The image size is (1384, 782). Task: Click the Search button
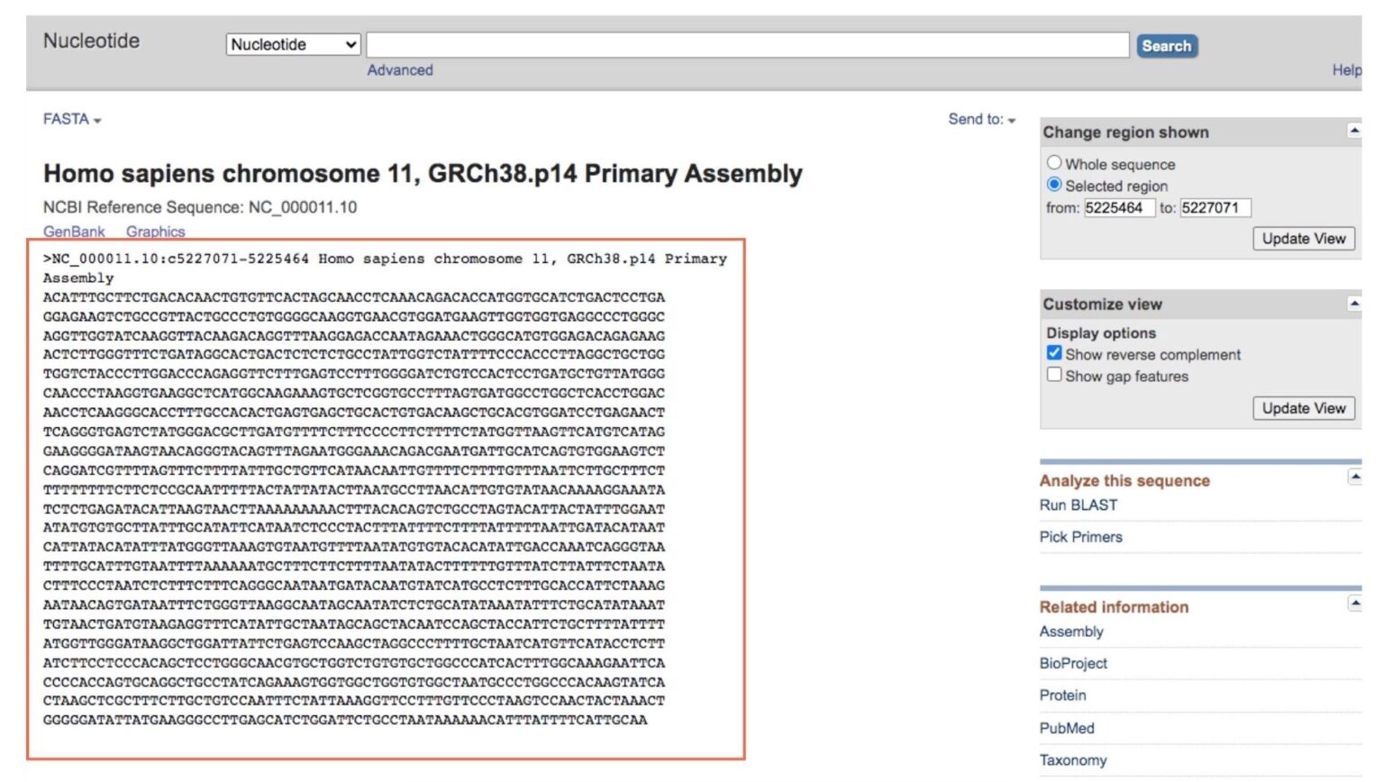(x=1166, y=45)
